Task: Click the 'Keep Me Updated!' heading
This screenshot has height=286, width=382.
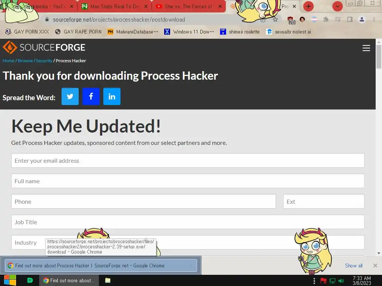Action: [86, 126]
